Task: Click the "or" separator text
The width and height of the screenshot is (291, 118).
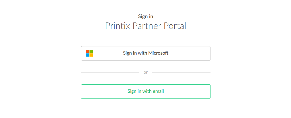Action: [146, 72]
